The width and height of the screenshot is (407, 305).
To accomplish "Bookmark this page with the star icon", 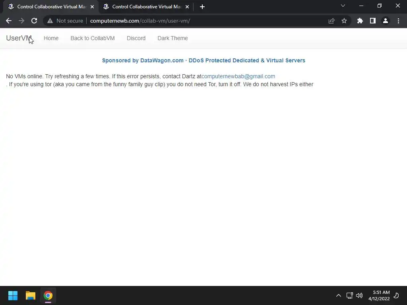I will click(x=344, y=21).
